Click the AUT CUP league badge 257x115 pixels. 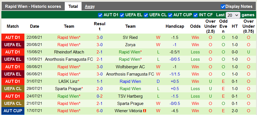(13, 111)
